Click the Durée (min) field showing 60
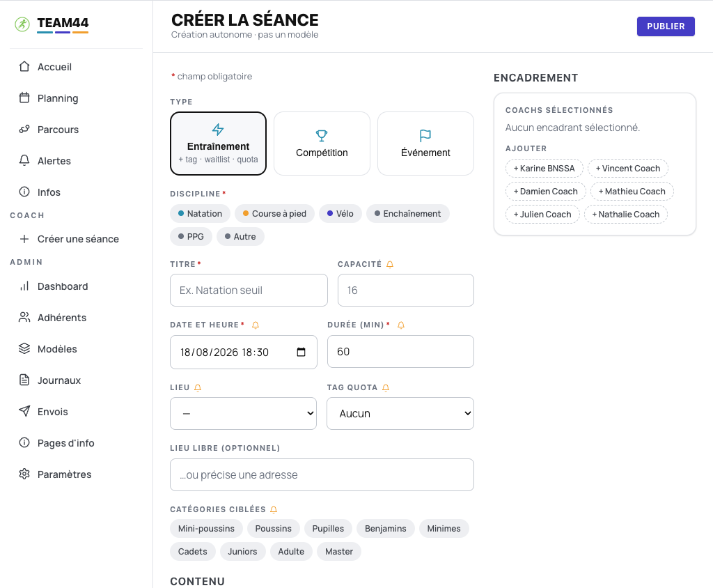Viewport: 713px width, 588px height. click(400, 351)
